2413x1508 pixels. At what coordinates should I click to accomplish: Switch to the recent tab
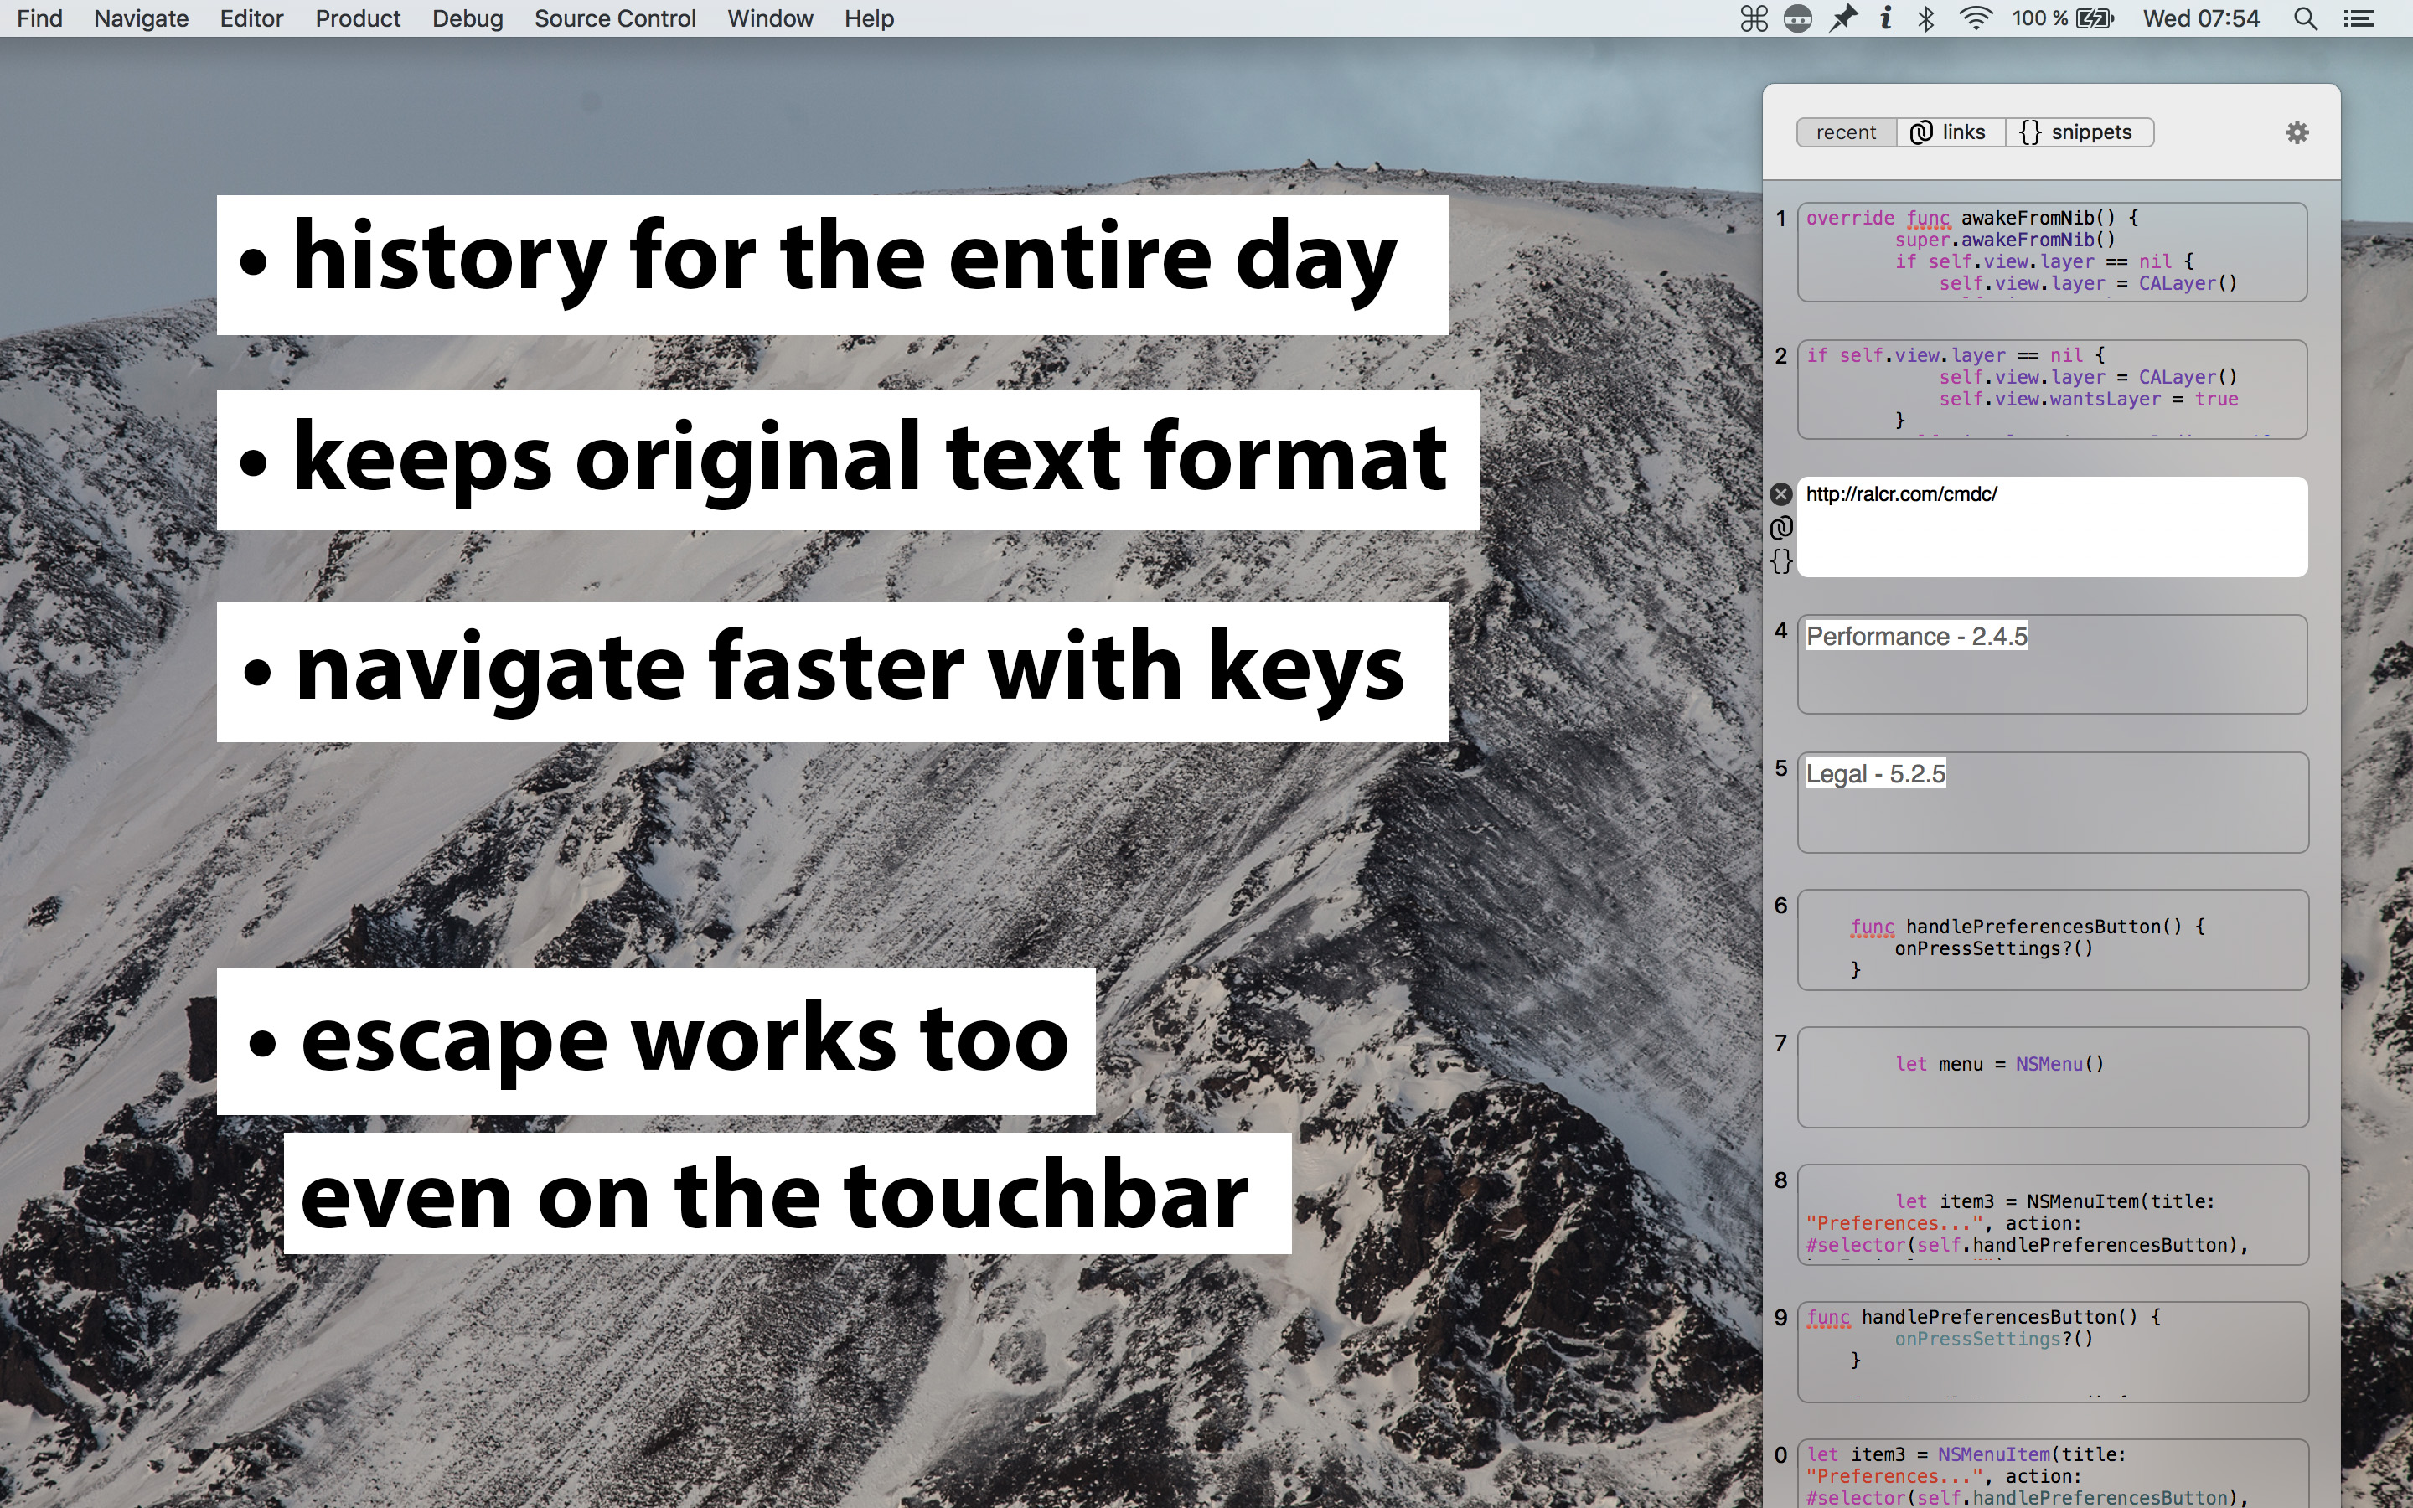(x=1847, y=132)
